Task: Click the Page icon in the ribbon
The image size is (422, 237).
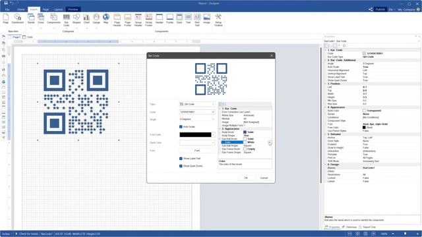Action: coord(6,19)
